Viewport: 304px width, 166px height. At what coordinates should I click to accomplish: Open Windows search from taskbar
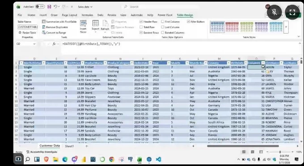[28, 159]
